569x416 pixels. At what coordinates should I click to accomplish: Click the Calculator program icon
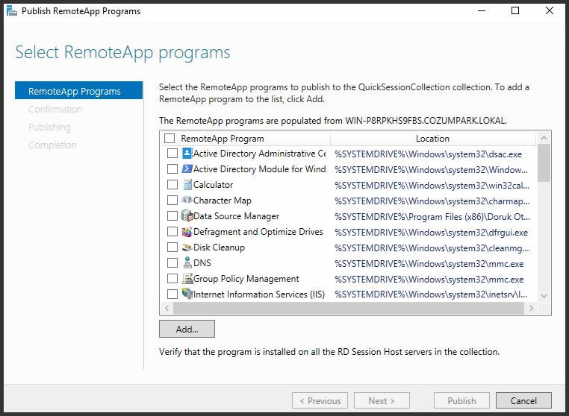coord(187,184)
